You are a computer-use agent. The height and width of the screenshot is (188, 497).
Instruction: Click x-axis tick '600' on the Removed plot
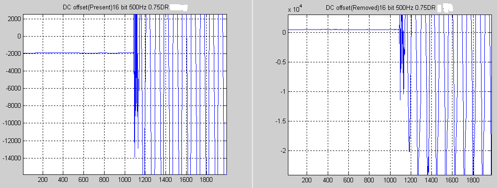coord(349,180)
